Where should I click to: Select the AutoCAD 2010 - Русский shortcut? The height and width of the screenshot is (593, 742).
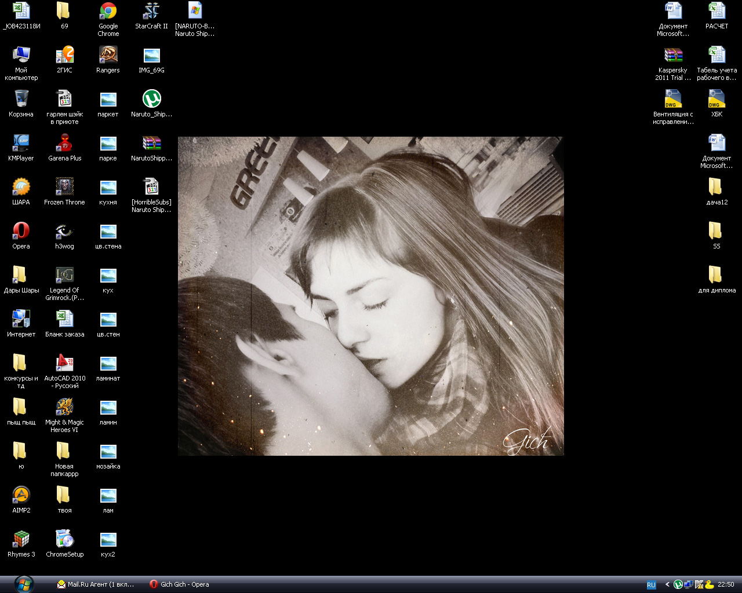click(x=64, y=363)
